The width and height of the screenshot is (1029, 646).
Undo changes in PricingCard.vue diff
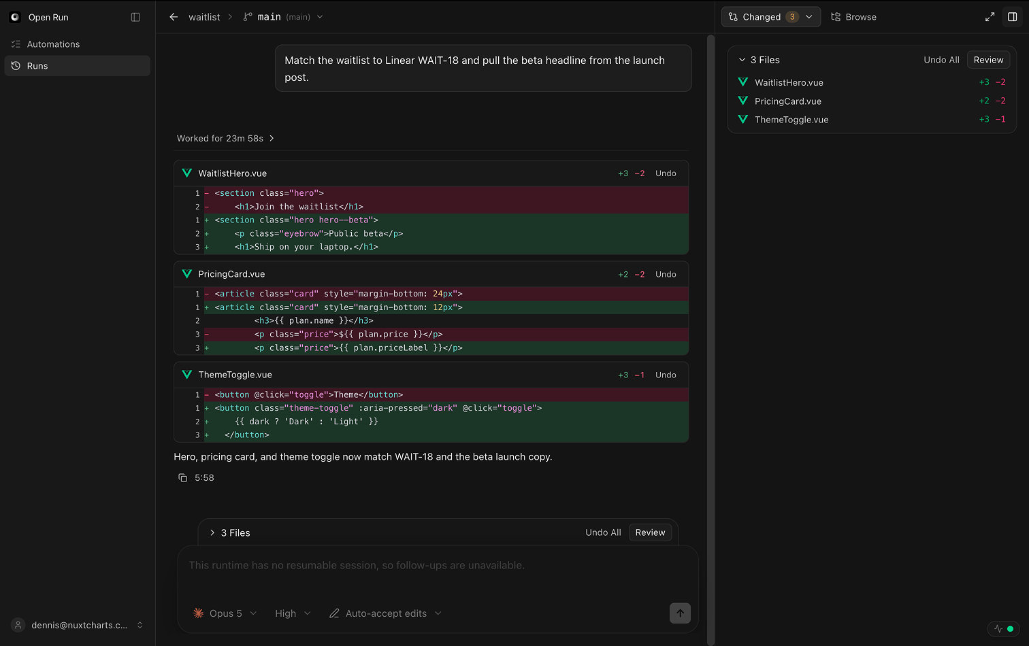coord(666,274)
